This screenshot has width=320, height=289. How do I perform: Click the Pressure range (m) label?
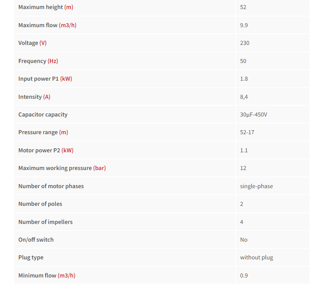tap(43, 133)
